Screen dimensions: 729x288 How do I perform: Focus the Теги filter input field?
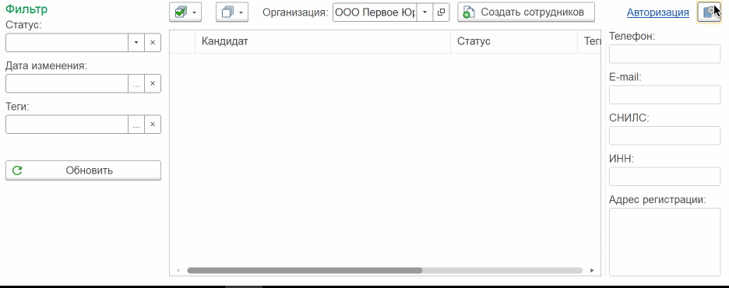coord(67,125)
